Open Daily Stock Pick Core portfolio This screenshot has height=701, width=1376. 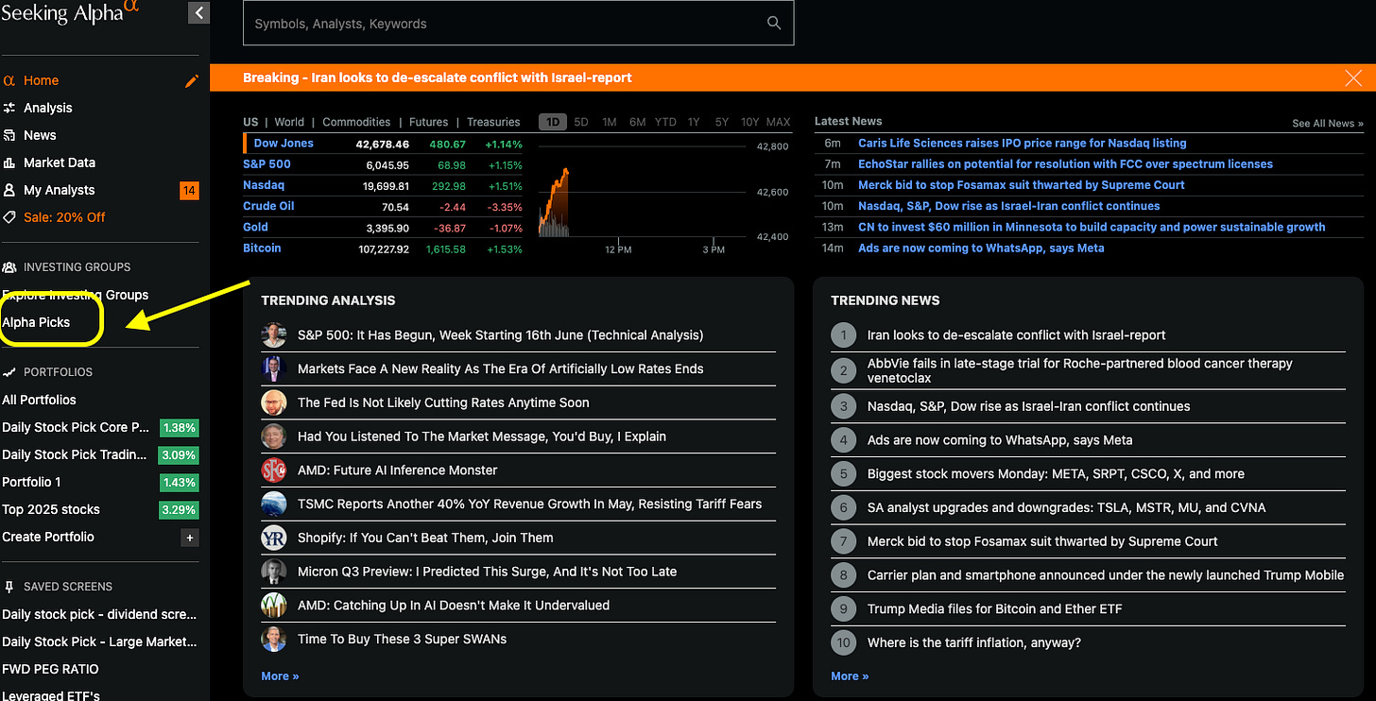tap(76, 427)
